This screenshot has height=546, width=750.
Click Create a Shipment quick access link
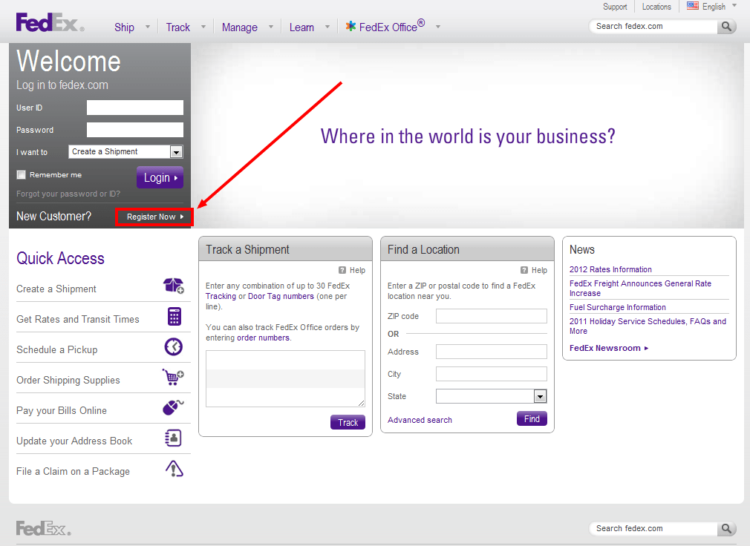(x=56, y=289)
